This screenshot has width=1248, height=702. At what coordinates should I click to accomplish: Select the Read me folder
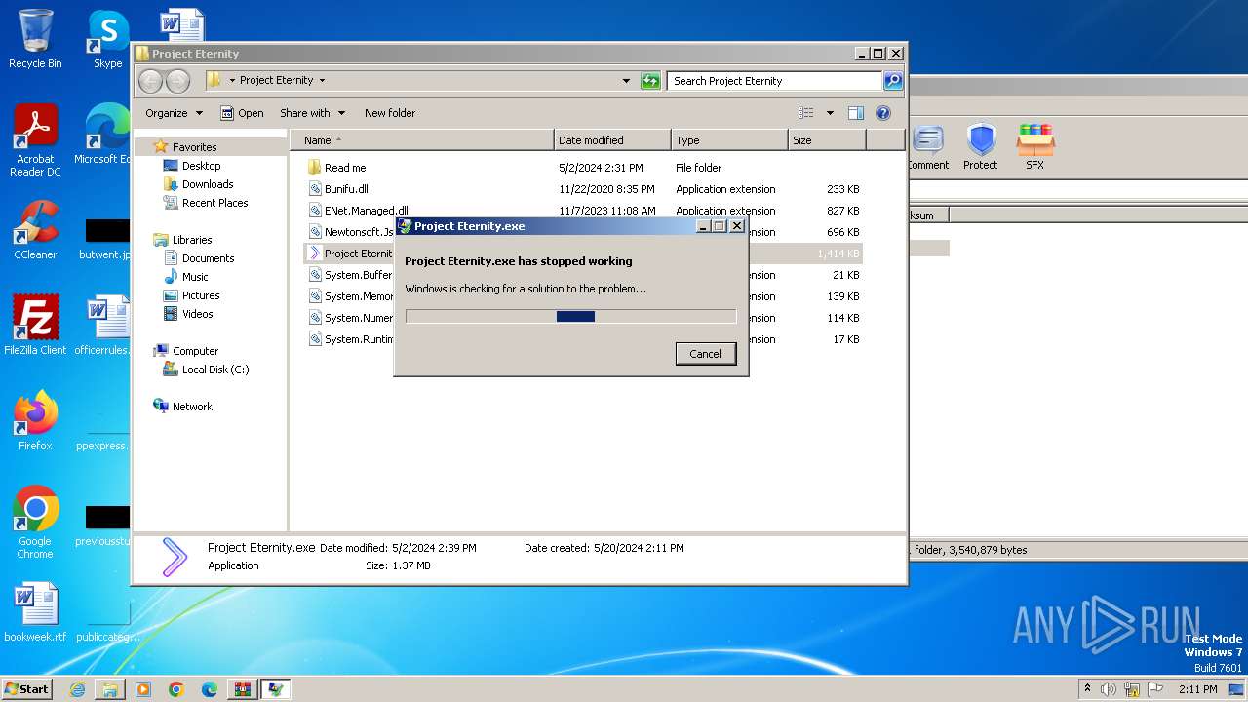click(345, 168)
